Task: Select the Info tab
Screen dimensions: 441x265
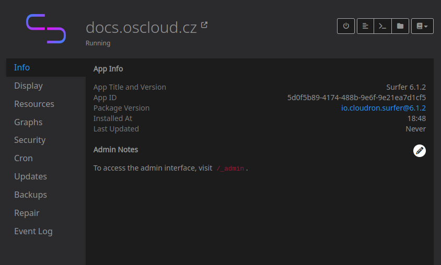Action: point(22,67)
